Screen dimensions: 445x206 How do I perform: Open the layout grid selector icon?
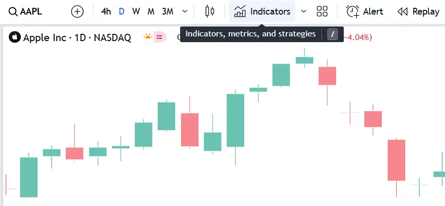coord(322,11)
